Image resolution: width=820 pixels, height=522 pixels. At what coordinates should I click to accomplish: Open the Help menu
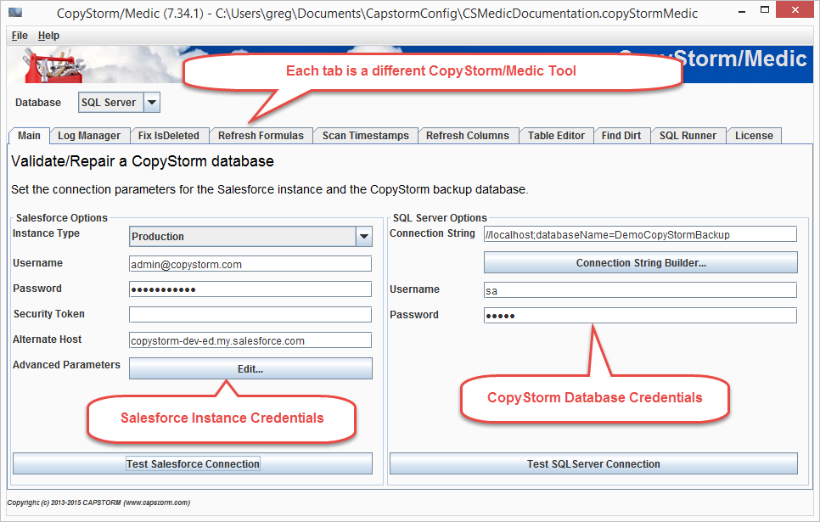48,36
